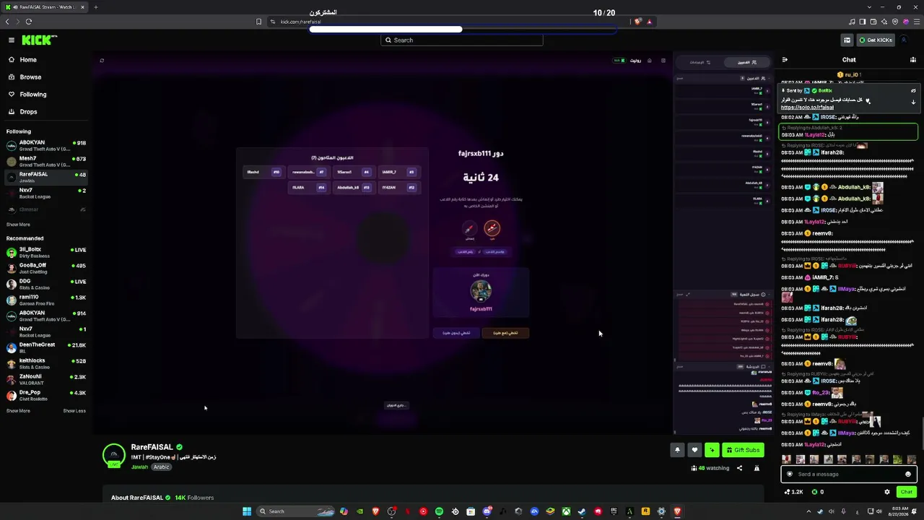Click the Arabic language tag

point(161,467)
